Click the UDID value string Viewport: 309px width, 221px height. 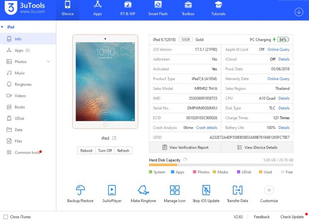tap(250, 137)
